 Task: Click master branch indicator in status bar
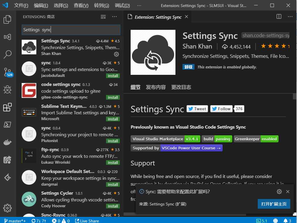tap(15, 221)
